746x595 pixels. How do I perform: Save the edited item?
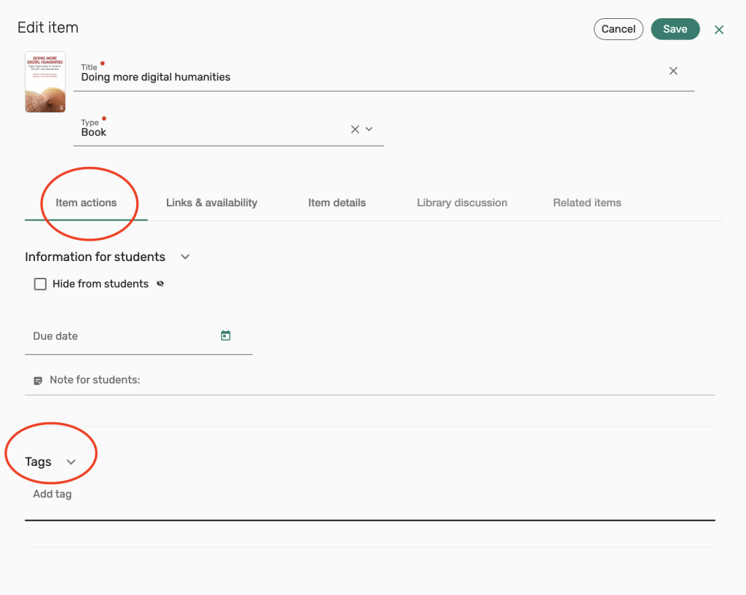point(675,29)
